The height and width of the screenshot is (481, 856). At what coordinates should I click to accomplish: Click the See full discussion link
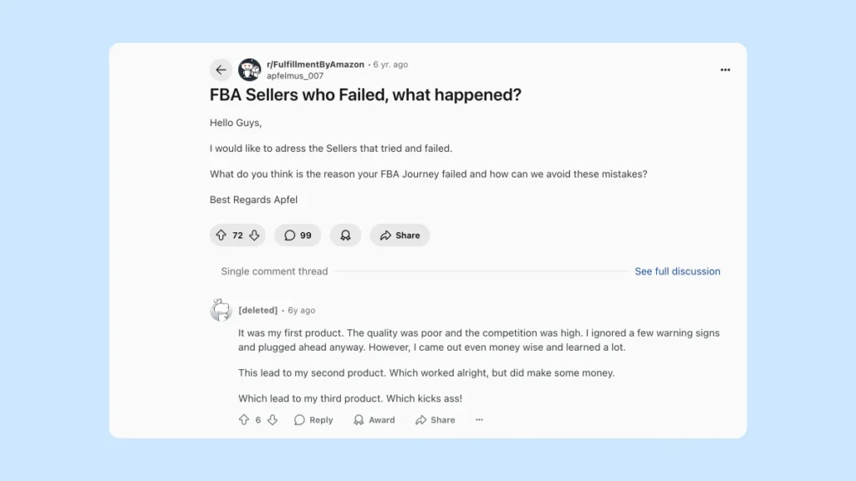(x=677, y=271)
